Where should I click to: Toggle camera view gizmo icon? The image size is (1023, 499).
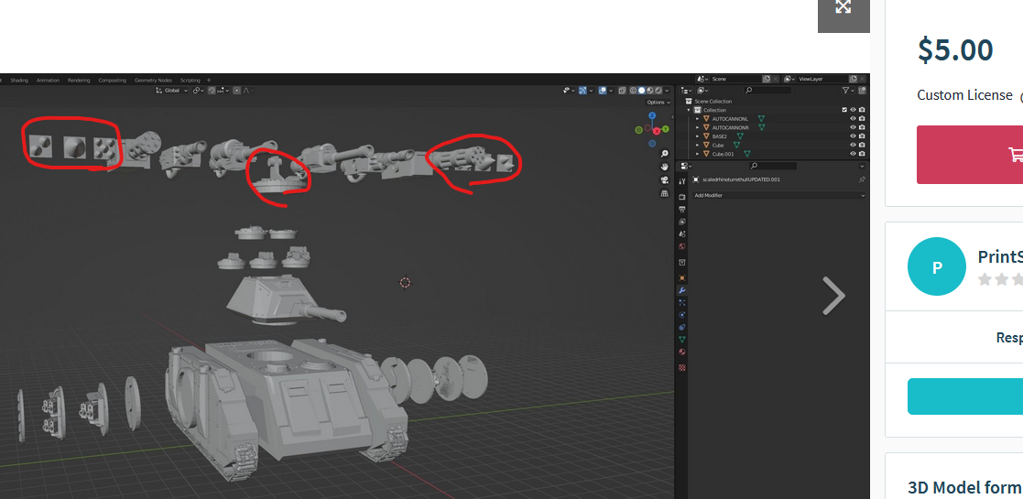(x=664, y=180)
